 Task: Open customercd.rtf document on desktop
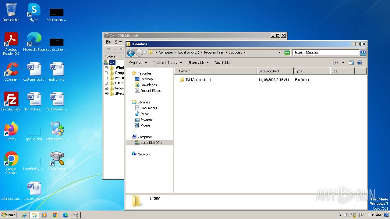pyautogui.click(x=34, y=72)
